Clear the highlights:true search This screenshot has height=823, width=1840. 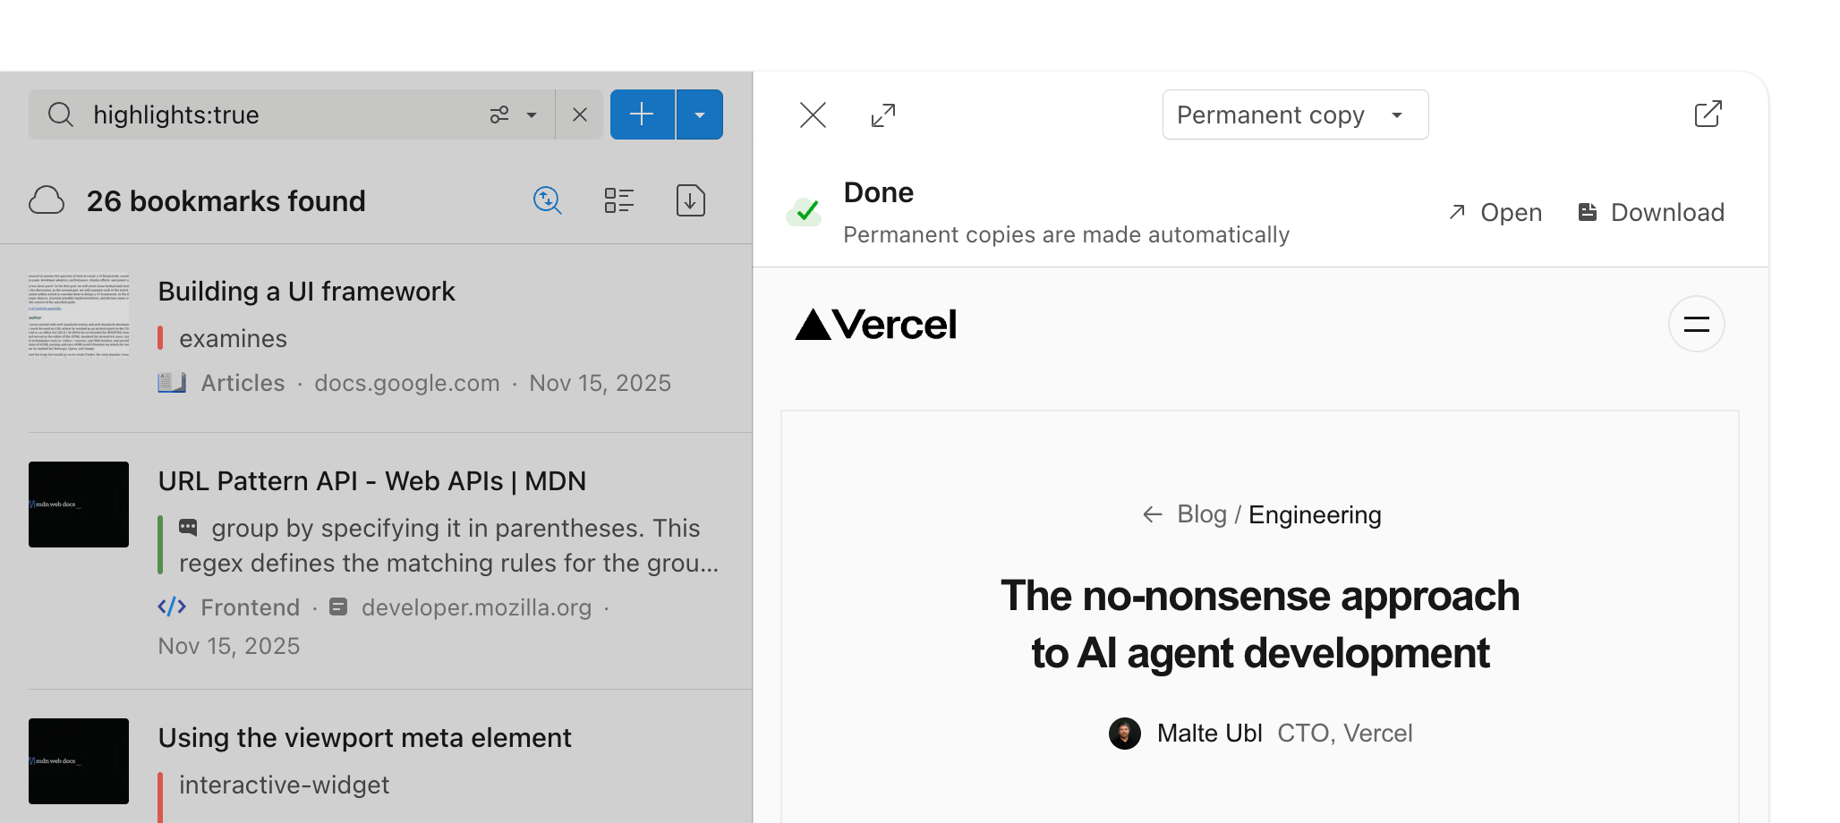pyautogui.click(x=580, y=115)
